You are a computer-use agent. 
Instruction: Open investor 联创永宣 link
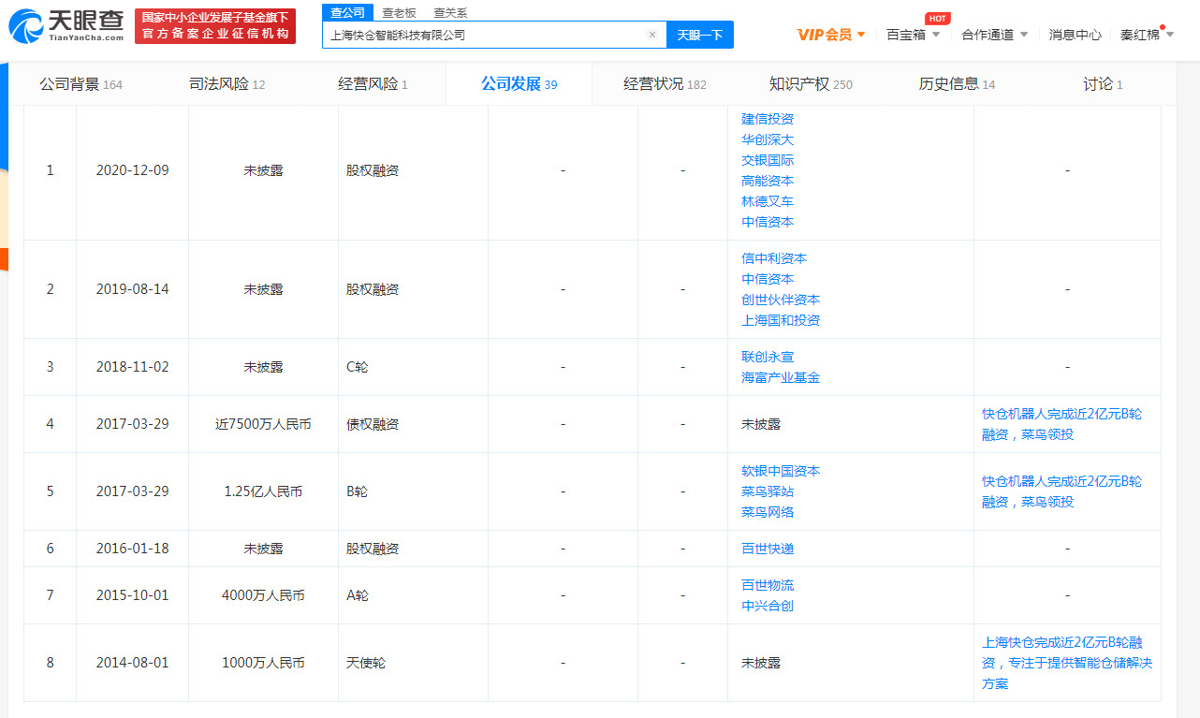[768, 357]
